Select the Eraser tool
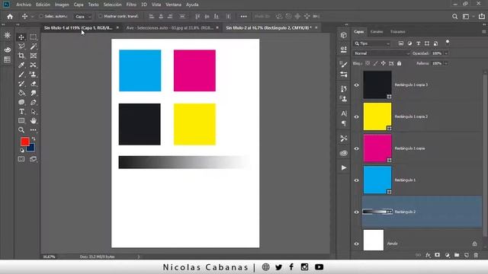This screenshot has width=488, height=274. pyautogui.click(x=34, y=84)
